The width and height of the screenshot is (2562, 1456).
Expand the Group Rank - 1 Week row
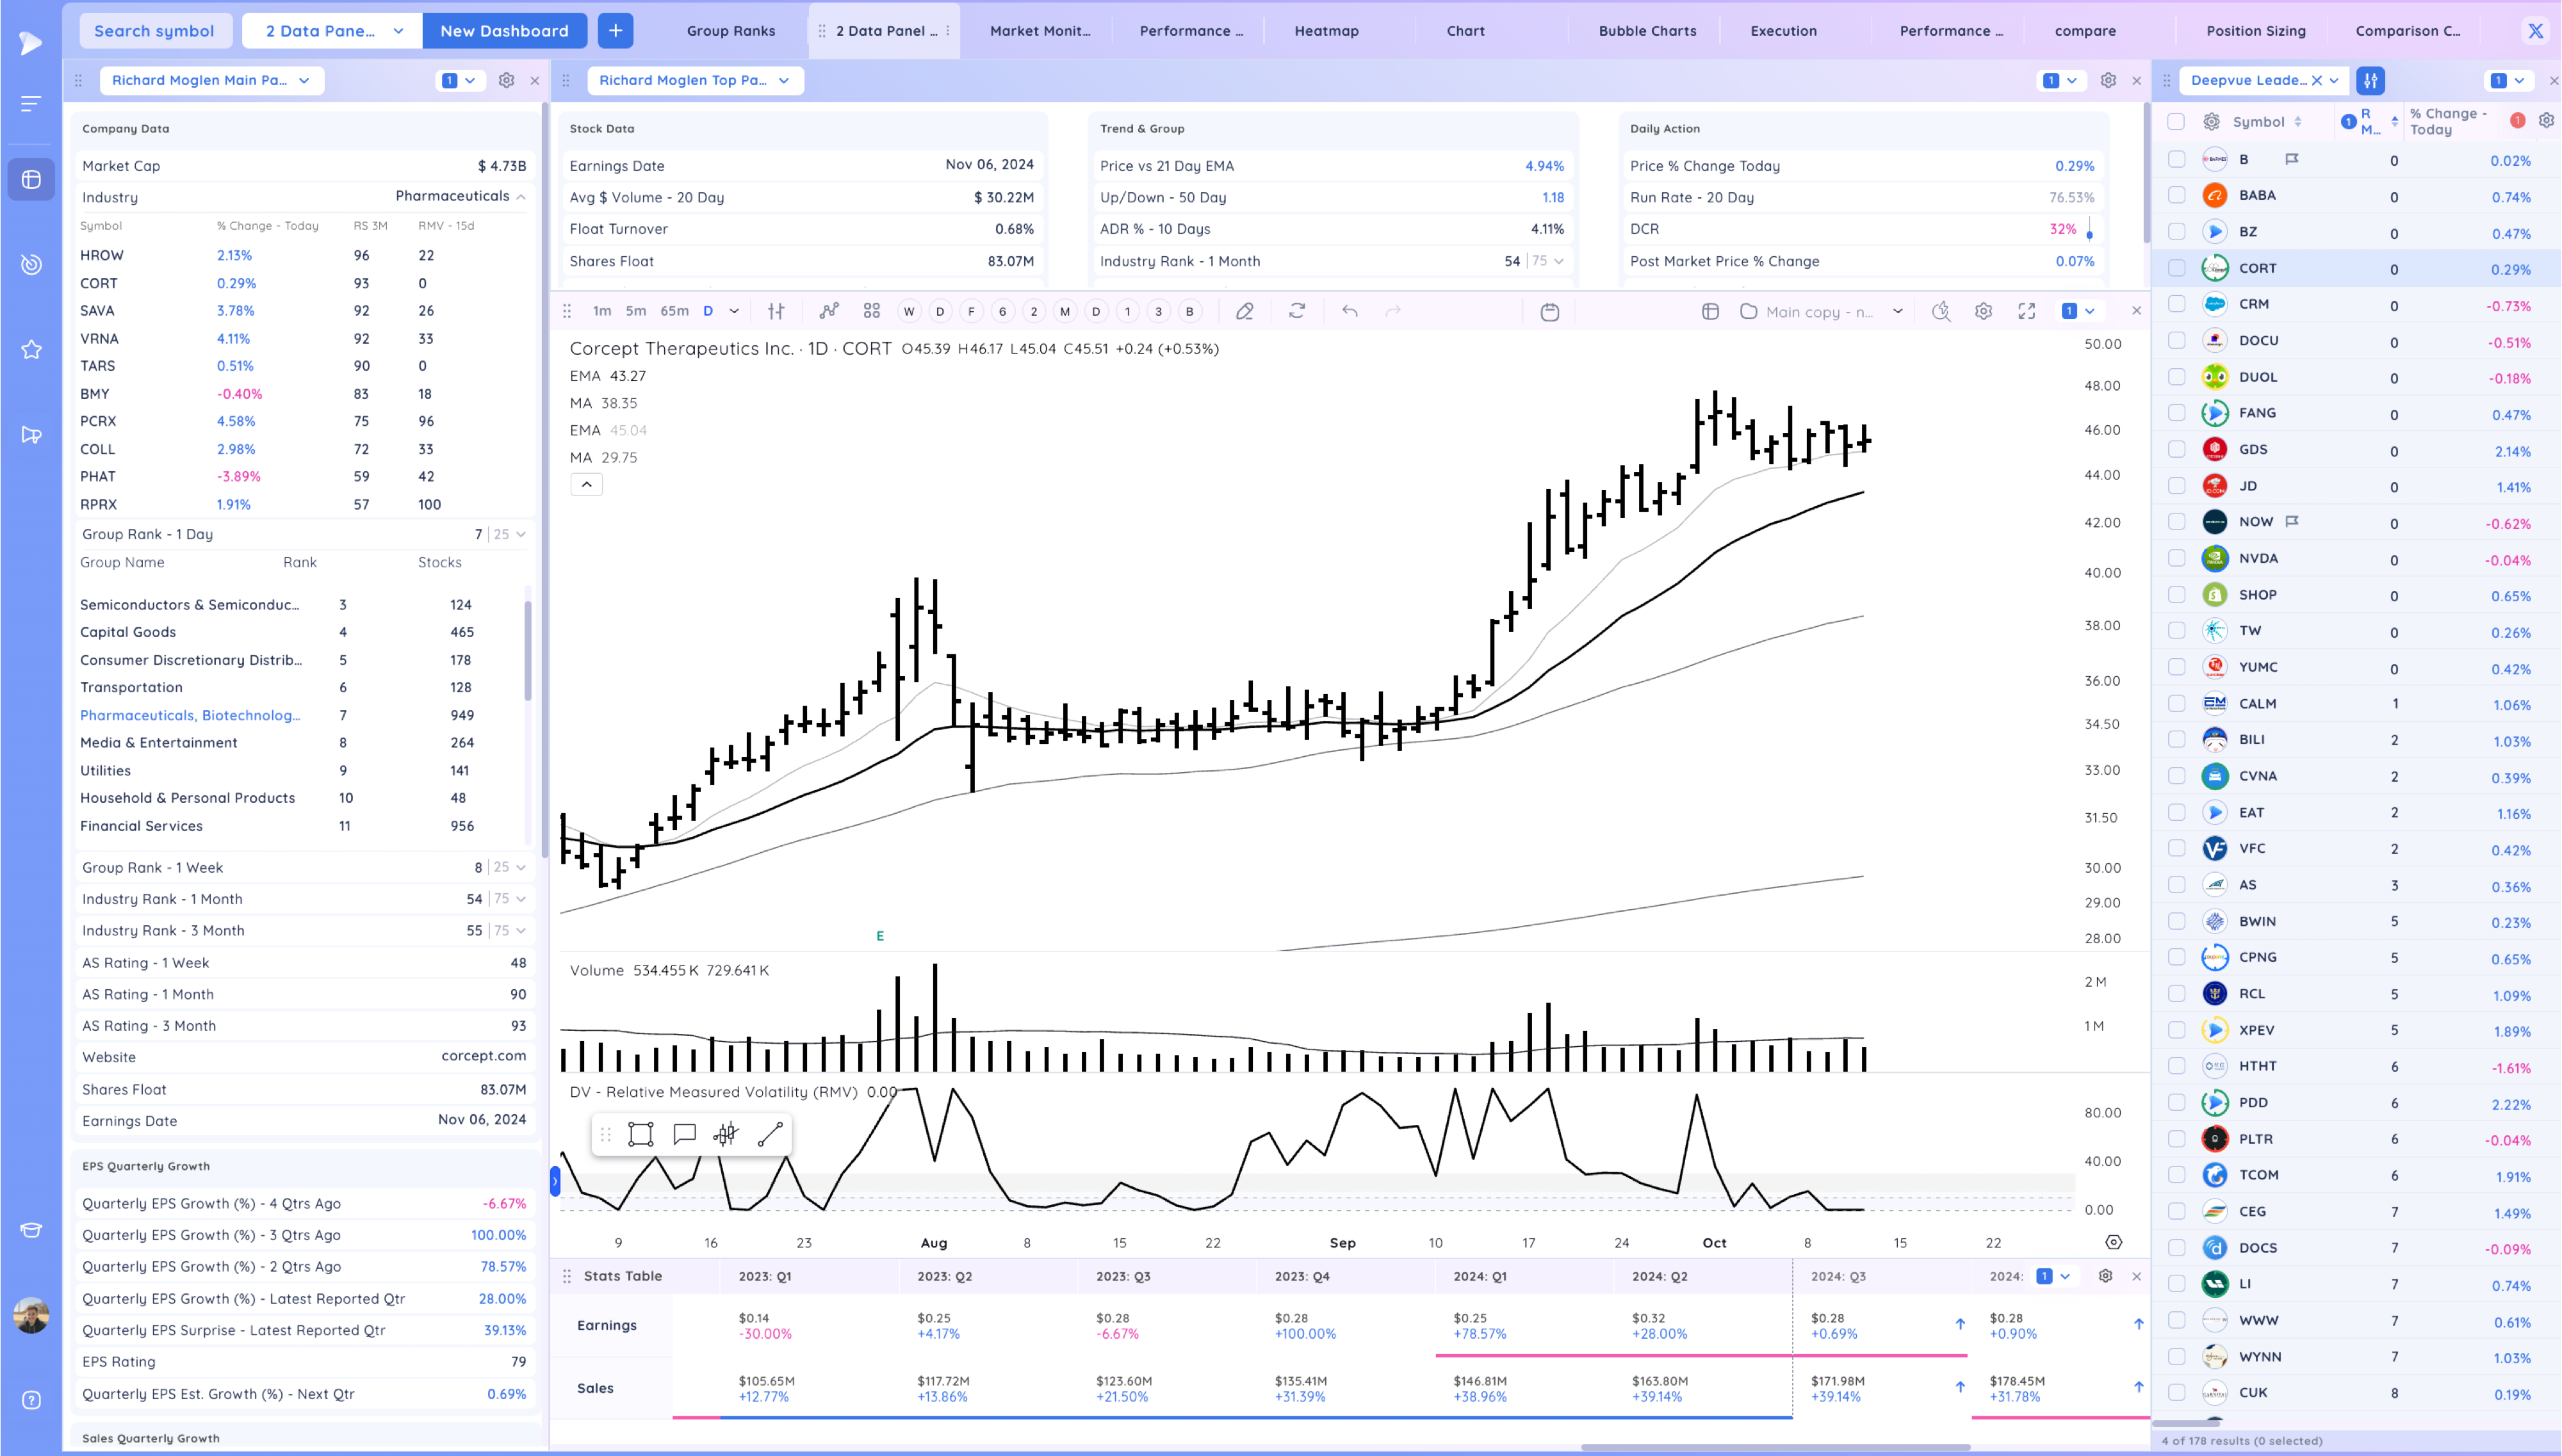[x=521, y=867]
